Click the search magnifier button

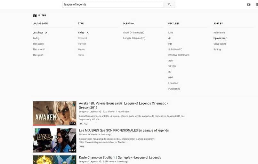[x=169, y=4]
